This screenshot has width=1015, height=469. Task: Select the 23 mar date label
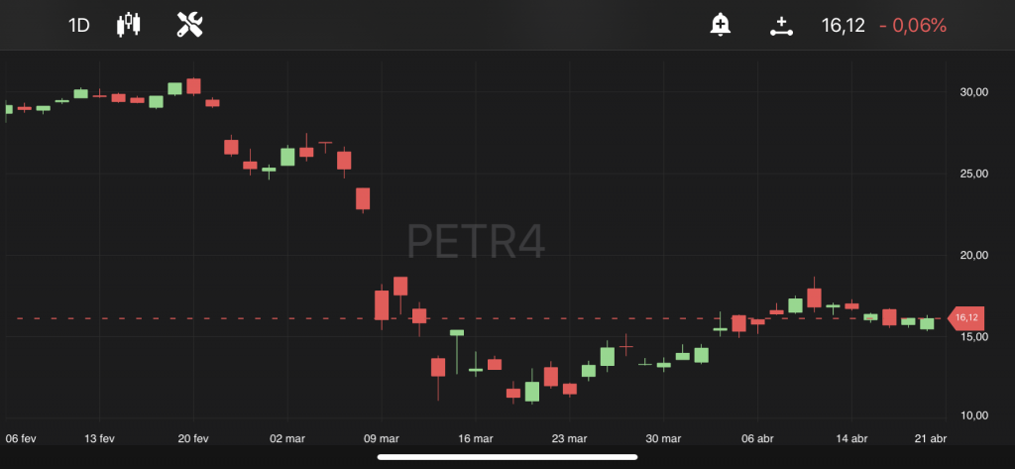click(x=570, y=438)
